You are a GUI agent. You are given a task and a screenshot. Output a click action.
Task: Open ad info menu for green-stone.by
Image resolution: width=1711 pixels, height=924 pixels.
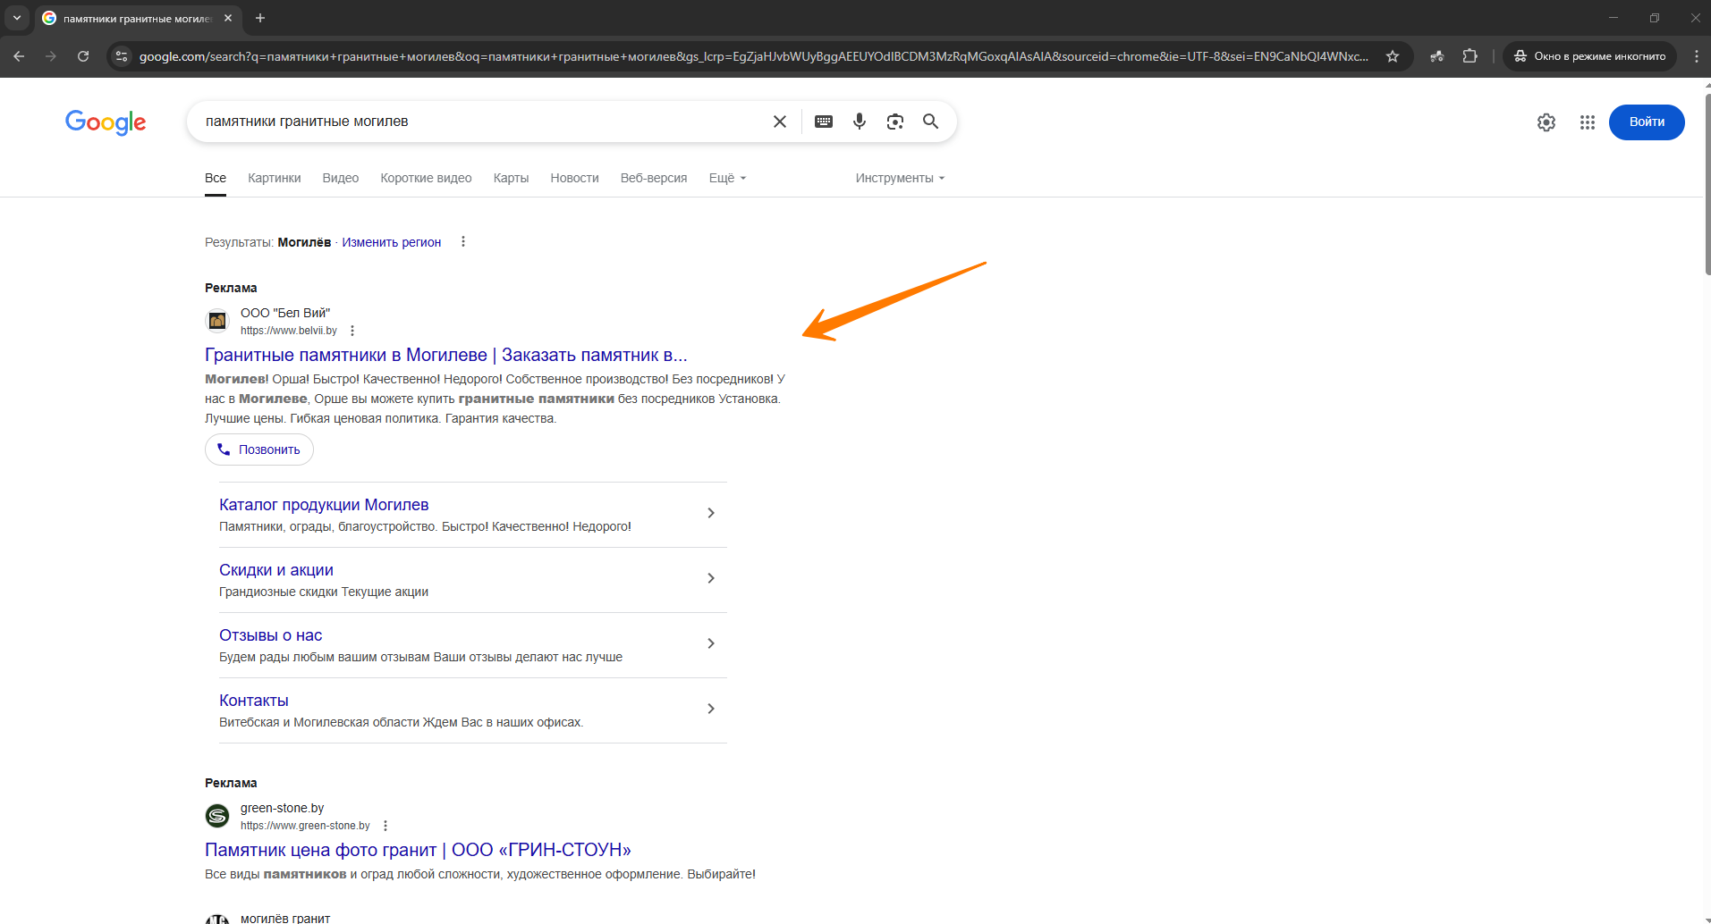[x=385, y=826]
